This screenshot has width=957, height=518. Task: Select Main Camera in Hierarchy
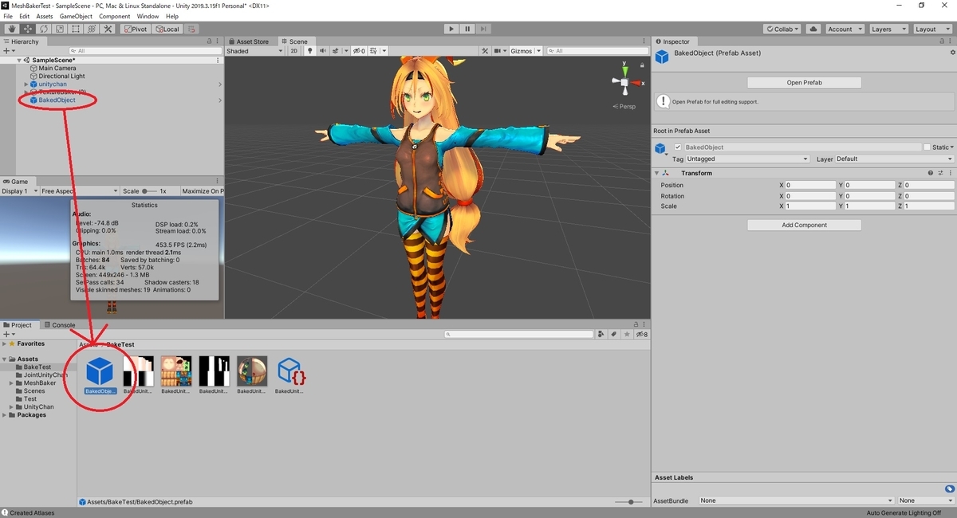tap(57, 69)
